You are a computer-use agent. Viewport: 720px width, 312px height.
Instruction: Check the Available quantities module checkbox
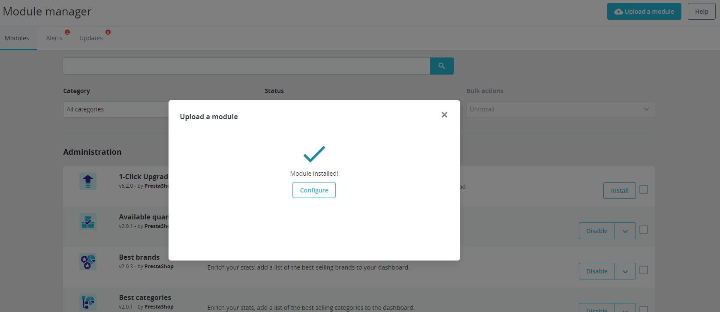point(644,230)
